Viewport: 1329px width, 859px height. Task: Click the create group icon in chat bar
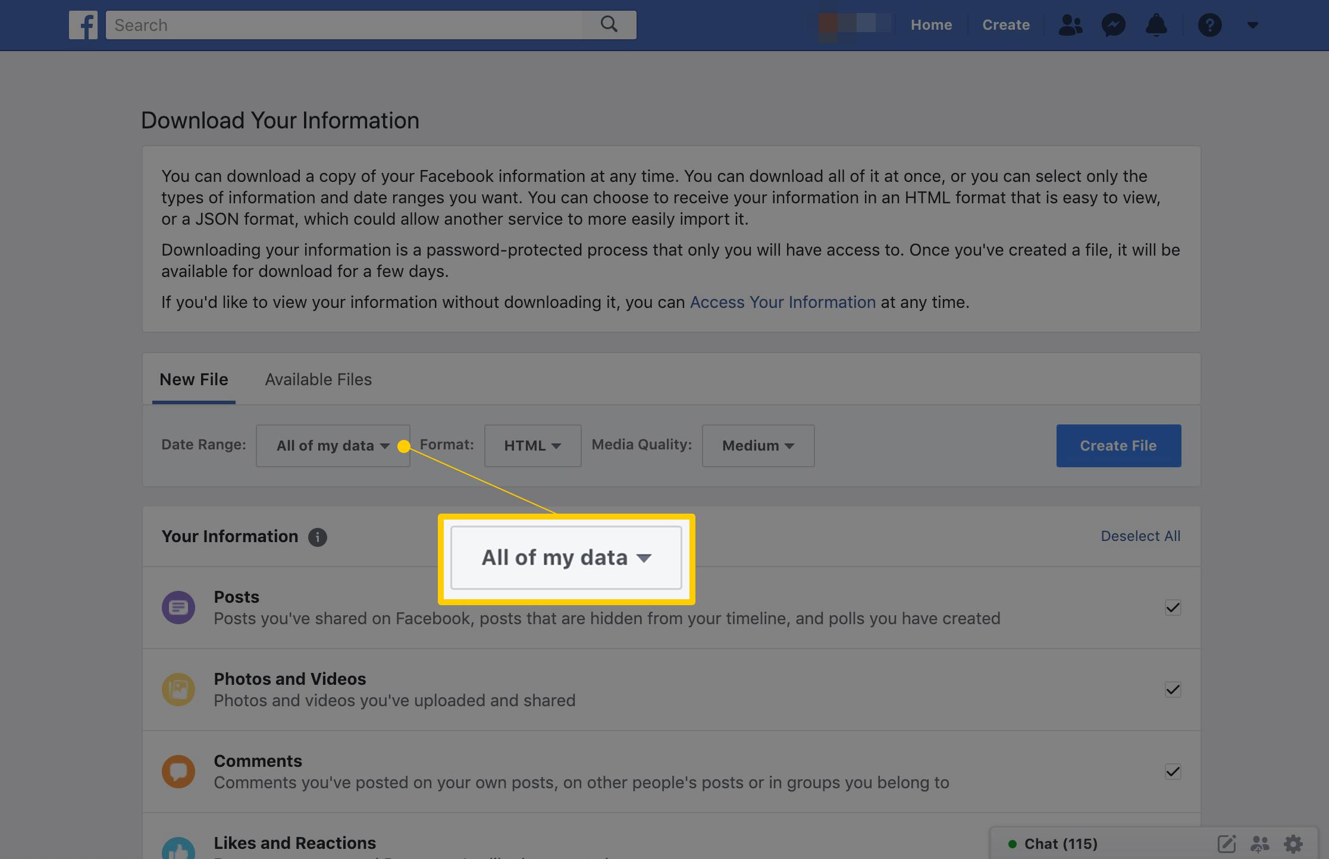coord(1259,844)
